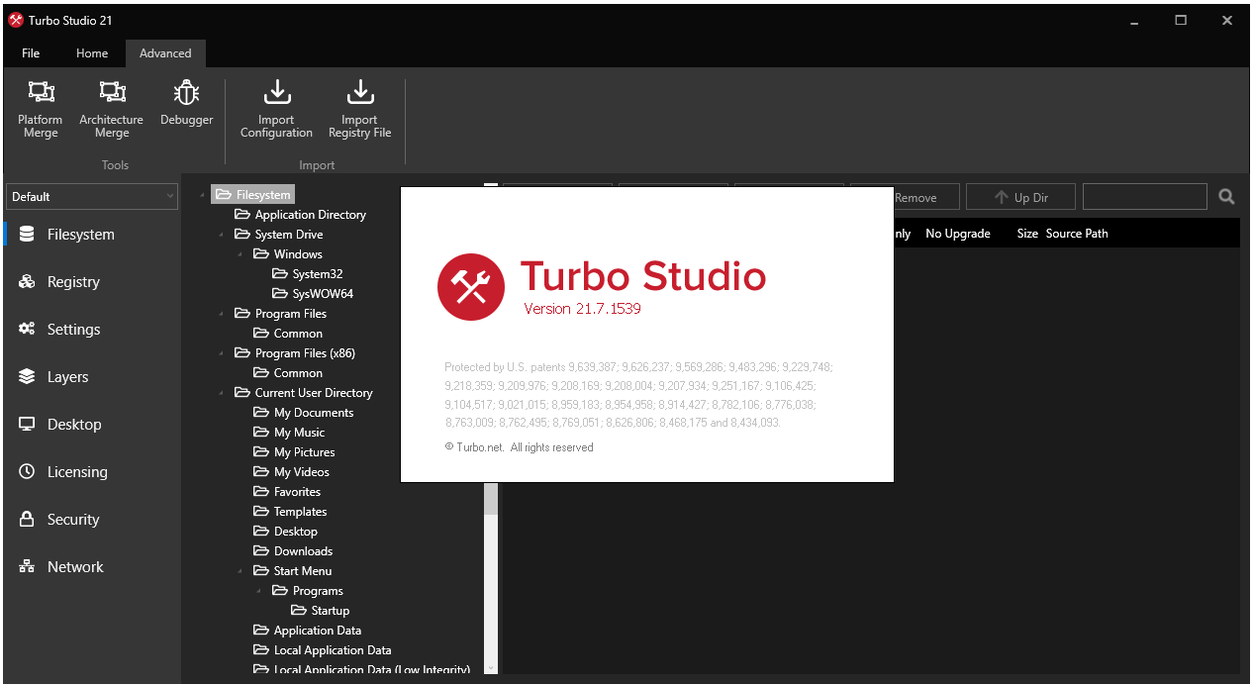Switch to the Home ribbon tab

coord(92,53)
